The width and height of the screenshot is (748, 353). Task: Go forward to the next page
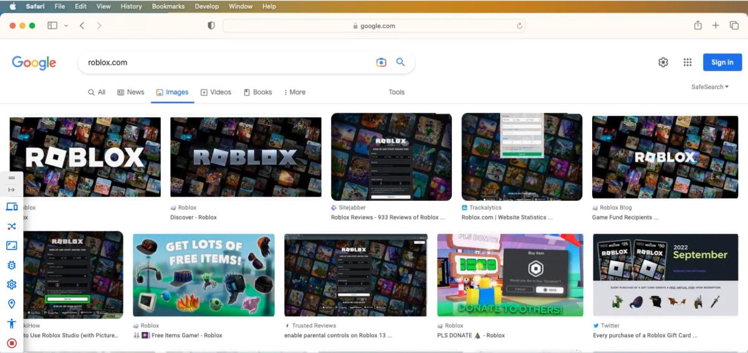[99, 26]
